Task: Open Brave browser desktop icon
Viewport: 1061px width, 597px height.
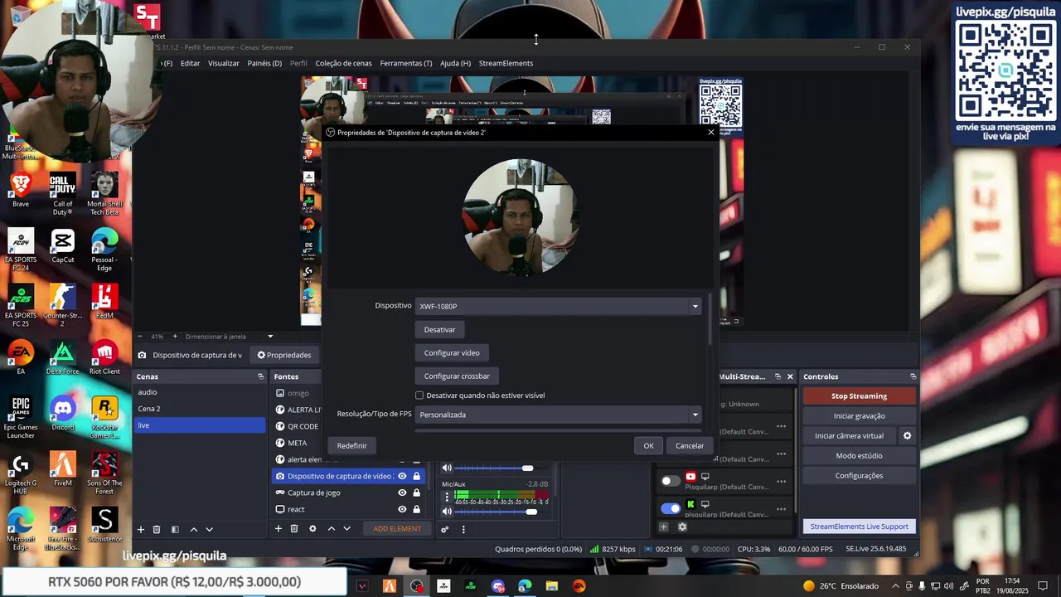Action: 21,190
